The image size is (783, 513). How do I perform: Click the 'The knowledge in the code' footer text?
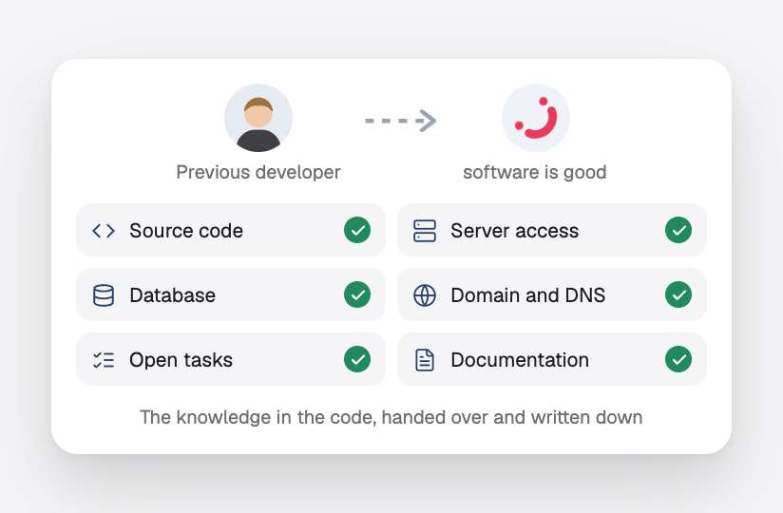click(391, 417)
